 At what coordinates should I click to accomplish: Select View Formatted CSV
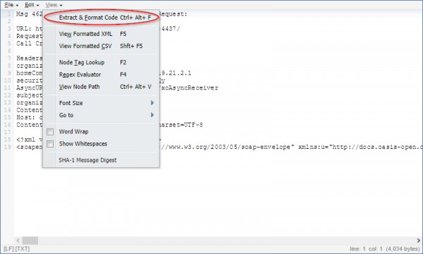[101, 46]
